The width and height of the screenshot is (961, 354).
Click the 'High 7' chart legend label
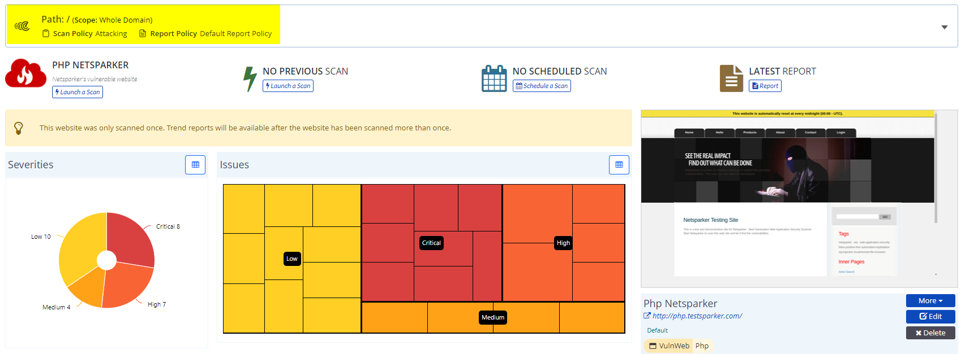157,304
